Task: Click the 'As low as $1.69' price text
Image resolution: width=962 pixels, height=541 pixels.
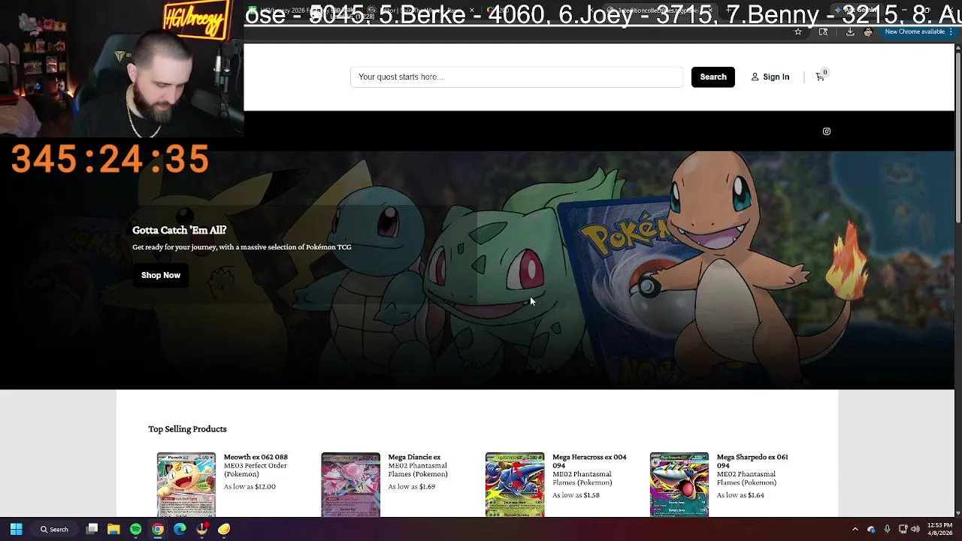Action: click(x=412, y=486)
